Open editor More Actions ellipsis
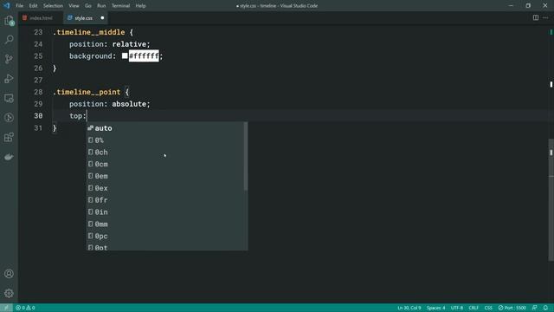The height and width of the screenshot is (312, 554). [x=545, y=17]
